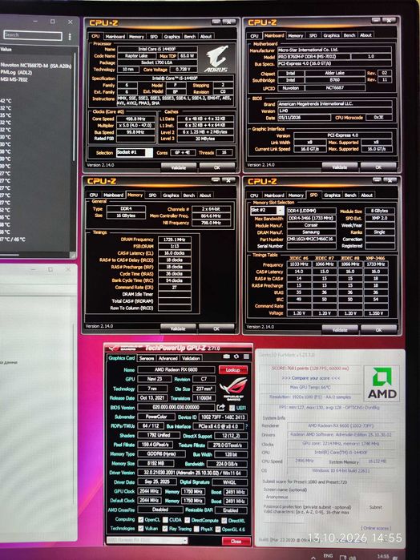Open SPD tab in CPU-Z CPU window
The image size is (420, 560).
coord(154,36)
